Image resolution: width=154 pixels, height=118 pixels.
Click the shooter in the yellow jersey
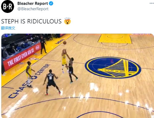[64, 61]
